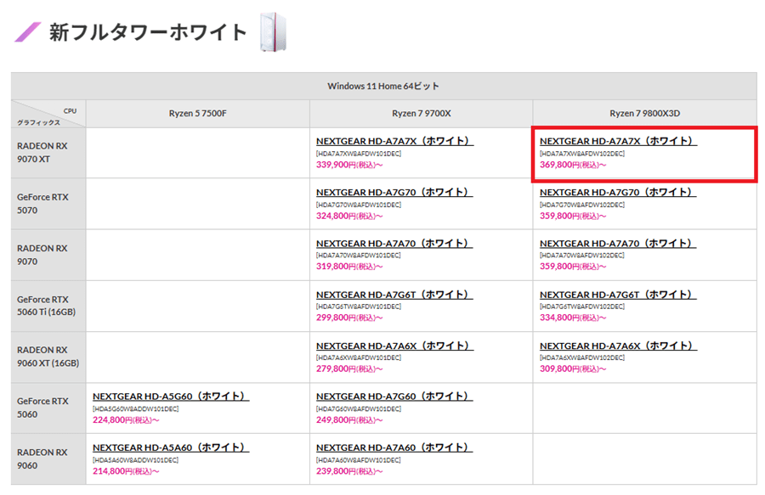Open the NEXTGEAR HD-A5A60 white model link

point(170,447)
